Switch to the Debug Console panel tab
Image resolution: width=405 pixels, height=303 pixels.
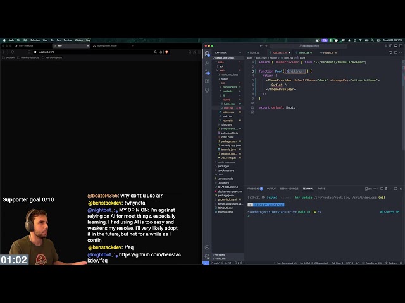[x=289, y=189]
